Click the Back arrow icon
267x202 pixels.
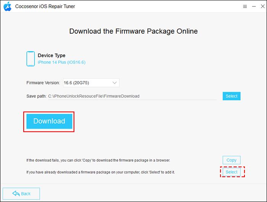click(x=16, y=194)
